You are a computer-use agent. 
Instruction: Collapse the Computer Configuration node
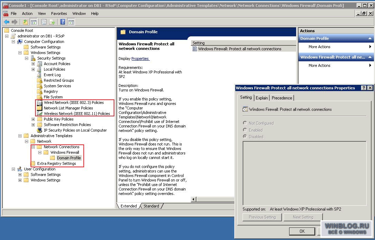tap(14, 42)
